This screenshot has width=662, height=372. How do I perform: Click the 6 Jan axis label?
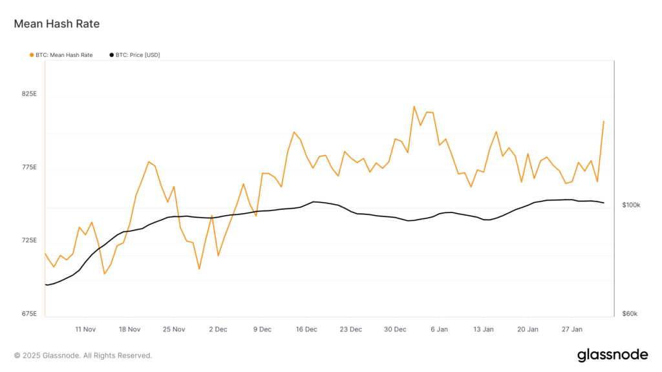[x=440, y=329]
